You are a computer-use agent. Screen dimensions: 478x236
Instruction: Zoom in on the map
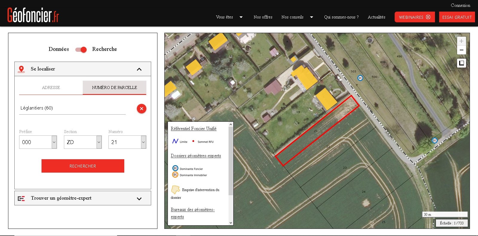tap(461, 41)
